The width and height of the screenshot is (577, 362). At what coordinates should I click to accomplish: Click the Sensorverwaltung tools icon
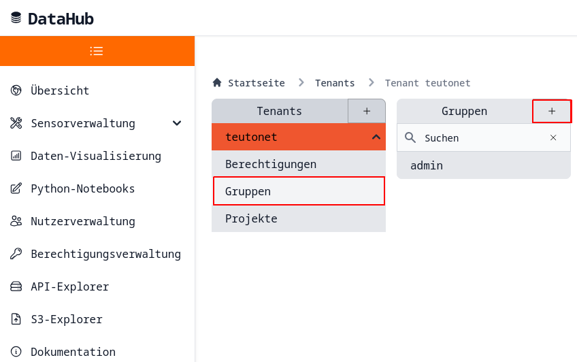tap(16, 123)
